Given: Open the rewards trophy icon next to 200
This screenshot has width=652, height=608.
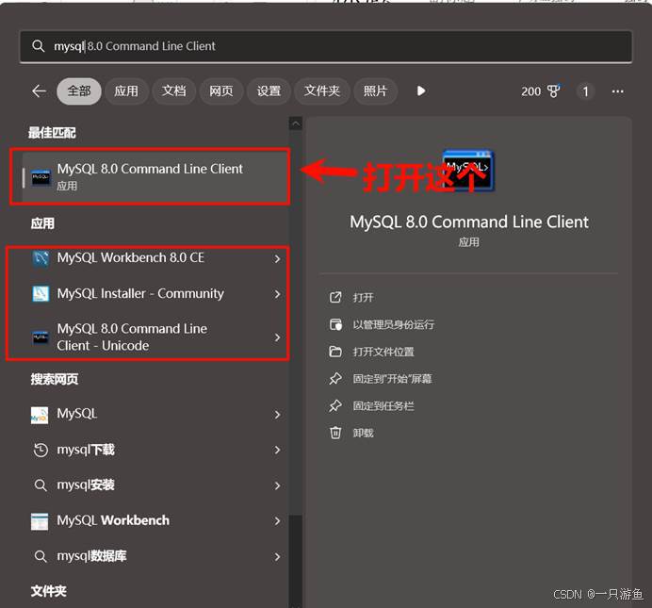Looking at the screenshot, I should [553, 91].
